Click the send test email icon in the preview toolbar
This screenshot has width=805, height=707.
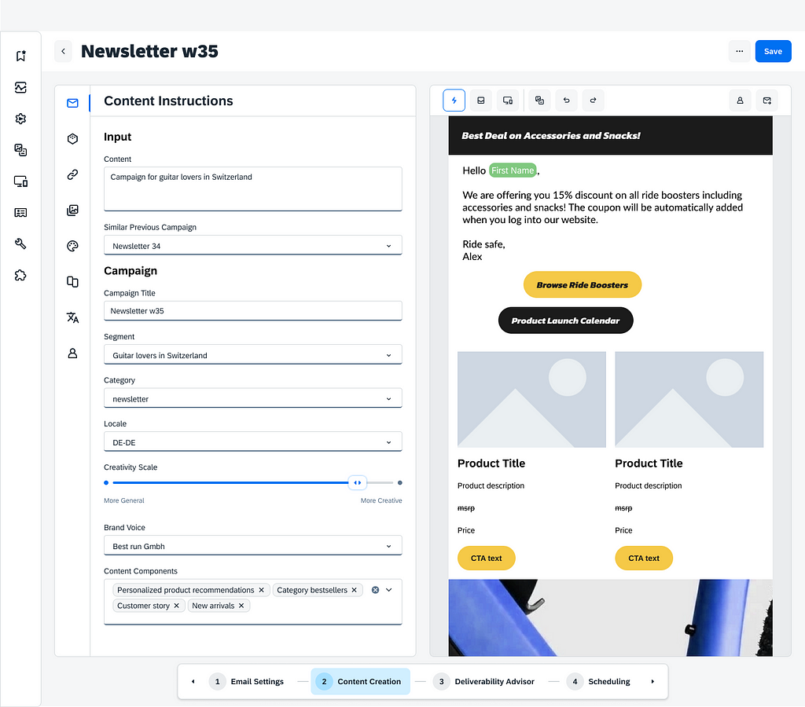coord(766,101)
